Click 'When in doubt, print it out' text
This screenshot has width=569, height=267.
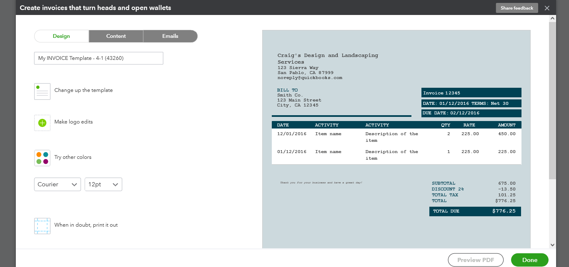pos(85,225)
